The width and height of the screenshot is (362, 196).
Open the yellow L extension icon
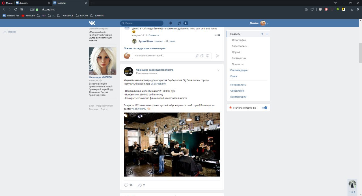[x=344, y=9]
